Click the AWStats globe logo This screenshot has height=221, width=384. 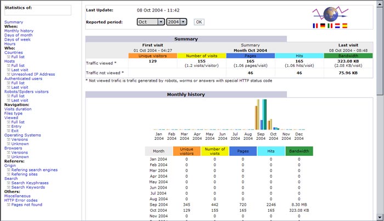(330, 14)
